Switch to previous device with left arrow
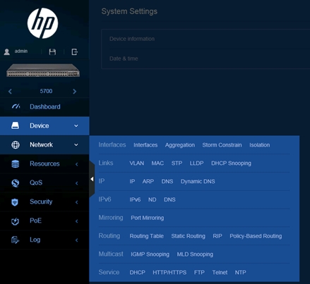 pos(10,92)
